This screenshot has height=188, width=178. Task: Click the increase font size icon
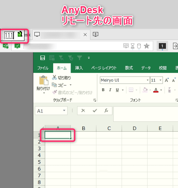(x=167, y=80)
